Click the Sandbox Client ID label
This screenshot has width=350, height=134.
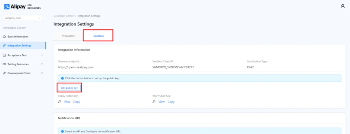coord(163,61)
